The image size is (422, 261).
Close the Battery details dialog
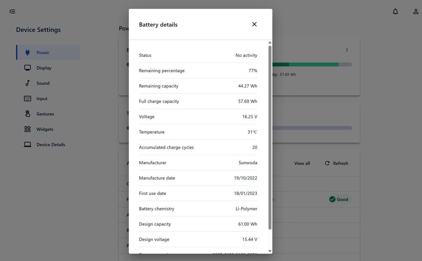(x=254, y=24)
